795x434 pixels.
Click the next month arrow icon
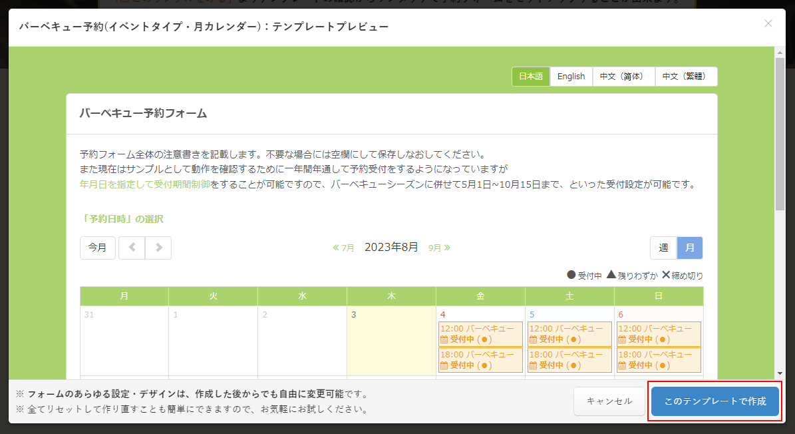pos(158,248)
